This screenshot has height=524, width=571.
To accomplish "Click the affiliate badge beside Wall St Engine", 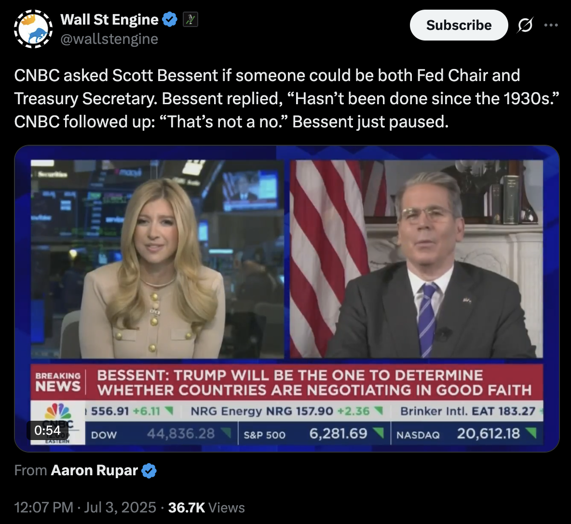I will 190,19.
